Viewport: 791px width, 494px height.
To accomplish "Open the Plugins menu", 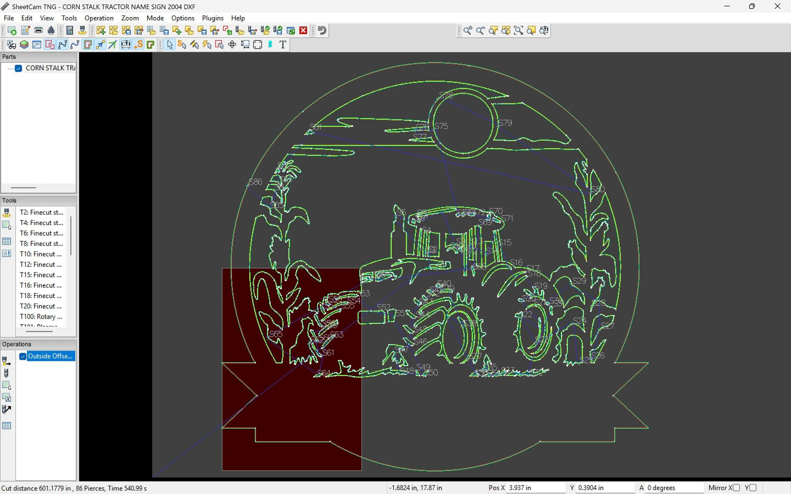I will [213, 18].
